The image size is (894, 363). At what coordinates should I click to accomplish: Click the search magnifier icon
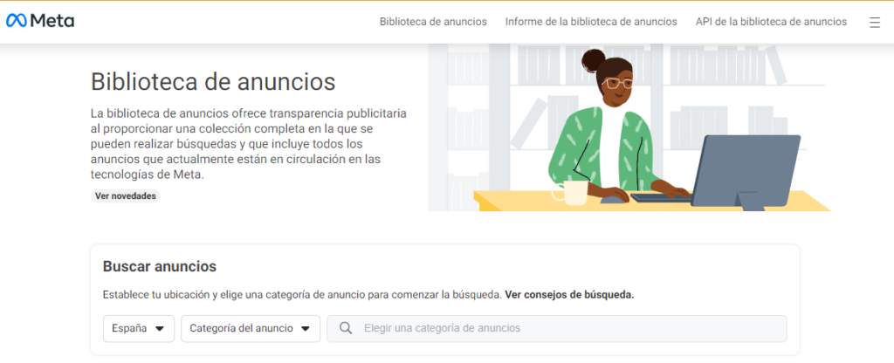[345, 328]
